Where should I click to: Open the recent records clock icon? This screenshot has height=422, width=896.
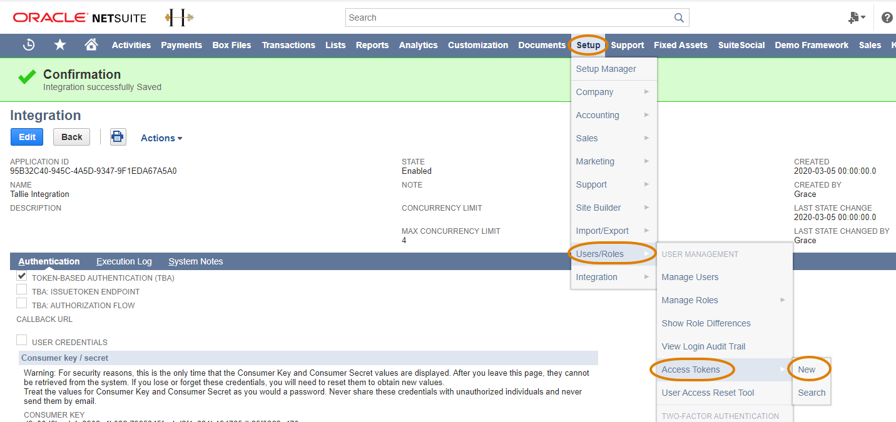[x=29, y=45]
